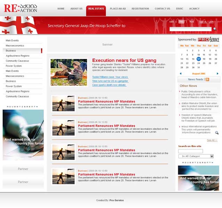Click the boy reading newspaper thumbnail

point(69,72)
